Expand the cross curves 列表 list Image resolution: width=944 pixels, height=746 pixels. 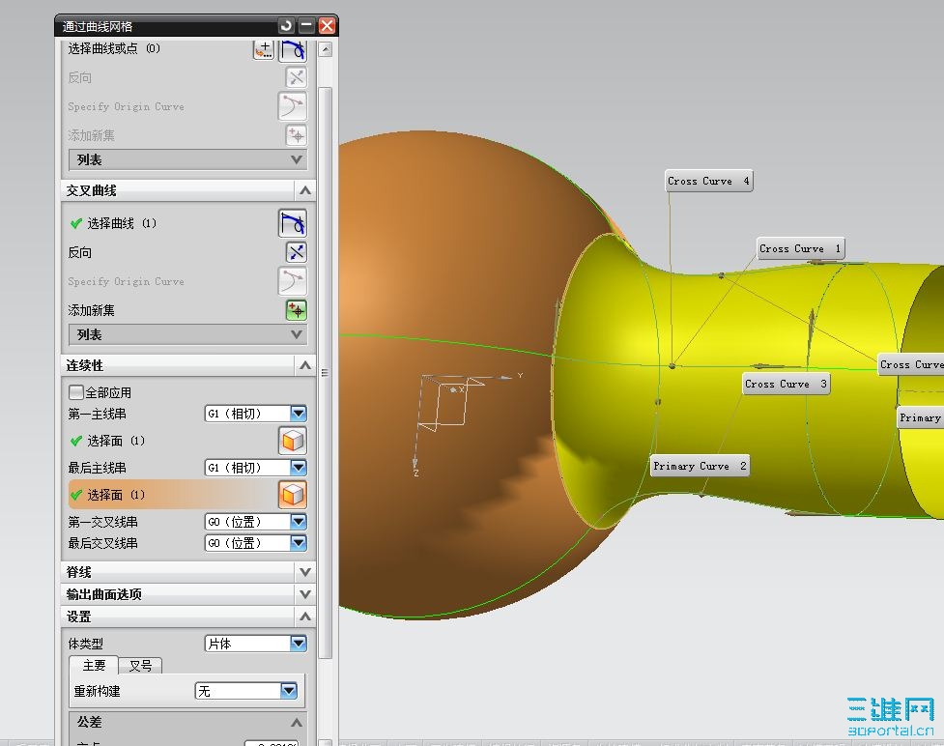pyautogui.click(x=187, y=334)
